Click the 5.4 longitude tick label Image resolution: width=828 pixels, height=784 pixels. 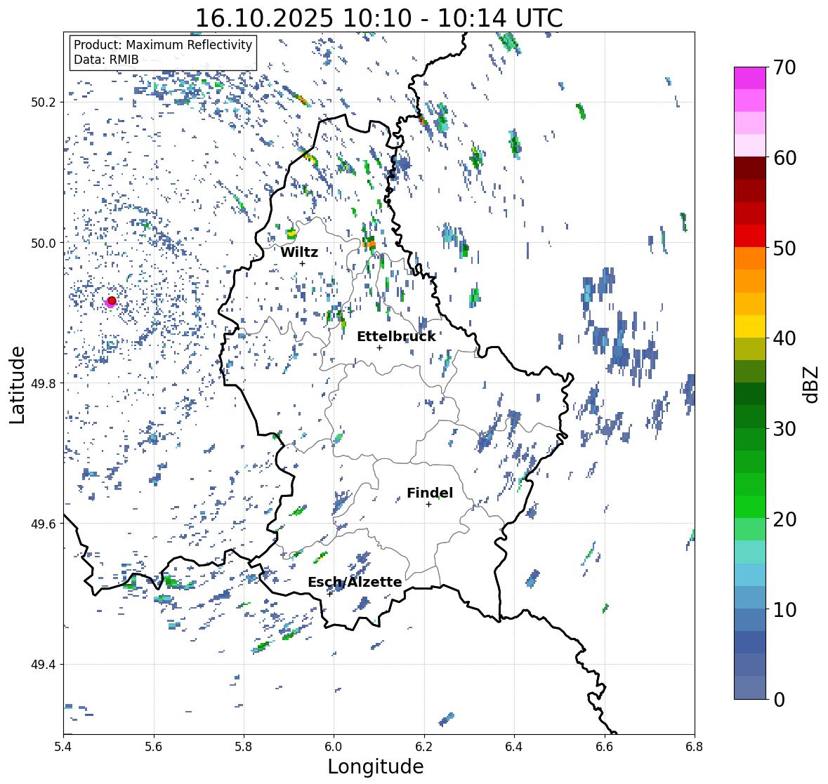[x=63, y=747]
